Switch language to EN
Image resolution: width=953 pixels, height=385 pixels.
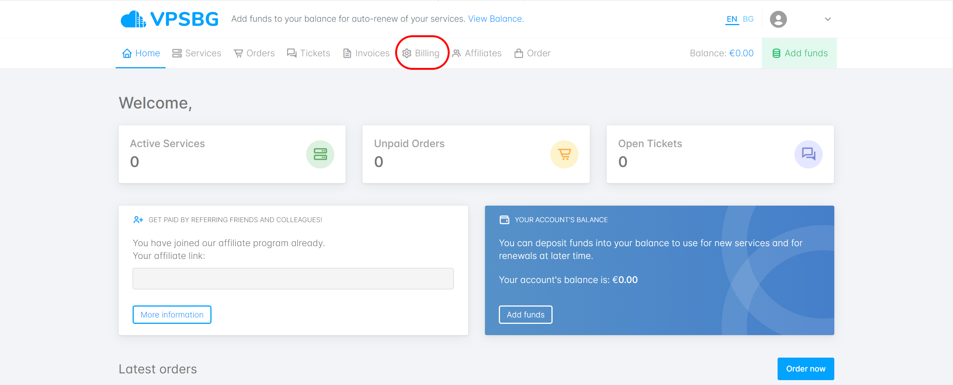732,19
